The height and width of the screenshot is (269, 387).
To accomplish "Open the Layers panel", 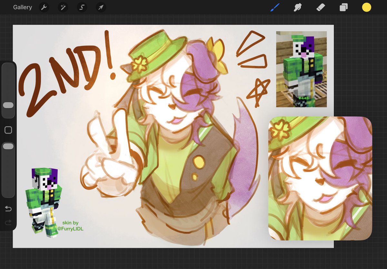I will [x=343, y=7].
